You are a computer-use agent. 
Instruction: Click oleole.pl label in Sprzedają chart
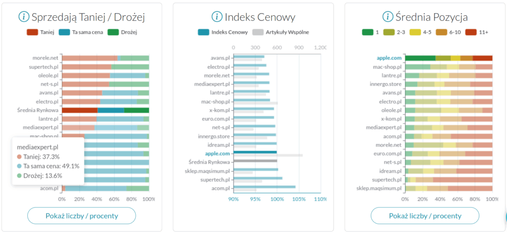(48, 76)
